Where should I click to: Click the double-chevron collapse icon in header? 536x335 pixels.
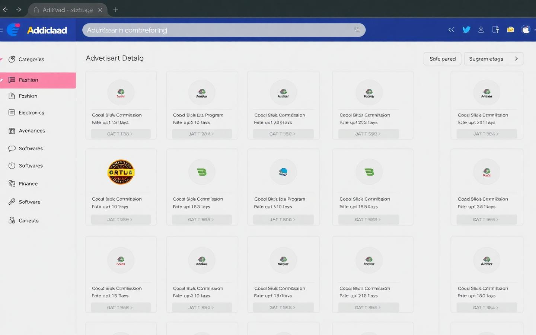tap(451, 30)
